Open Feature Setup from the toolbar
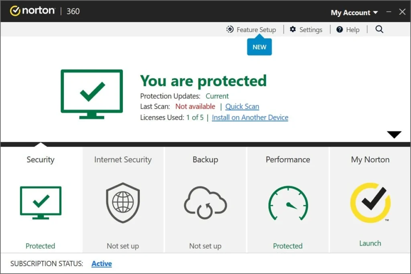 click(251, 30)
